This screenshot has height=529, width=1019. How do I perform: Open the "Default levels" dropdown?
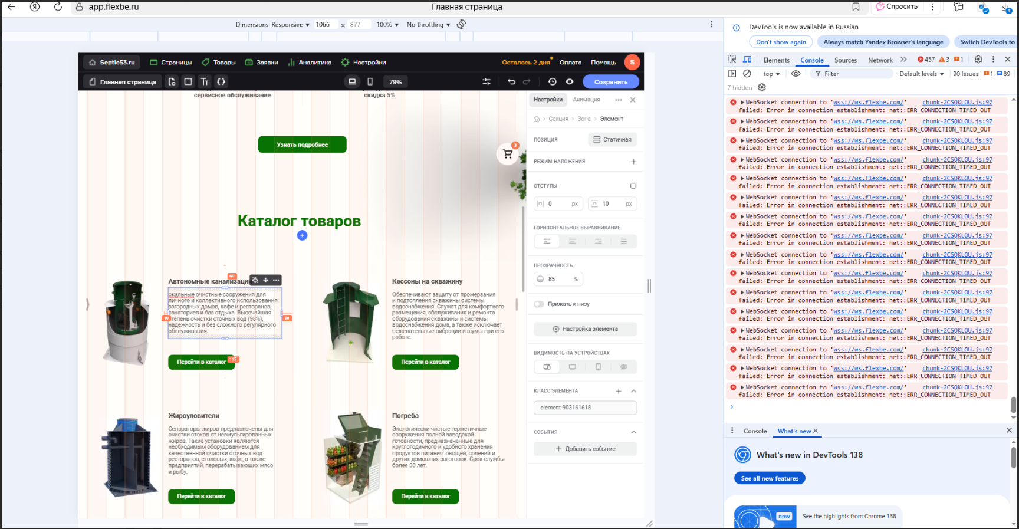pyautogui.click(x=921, y=74)
